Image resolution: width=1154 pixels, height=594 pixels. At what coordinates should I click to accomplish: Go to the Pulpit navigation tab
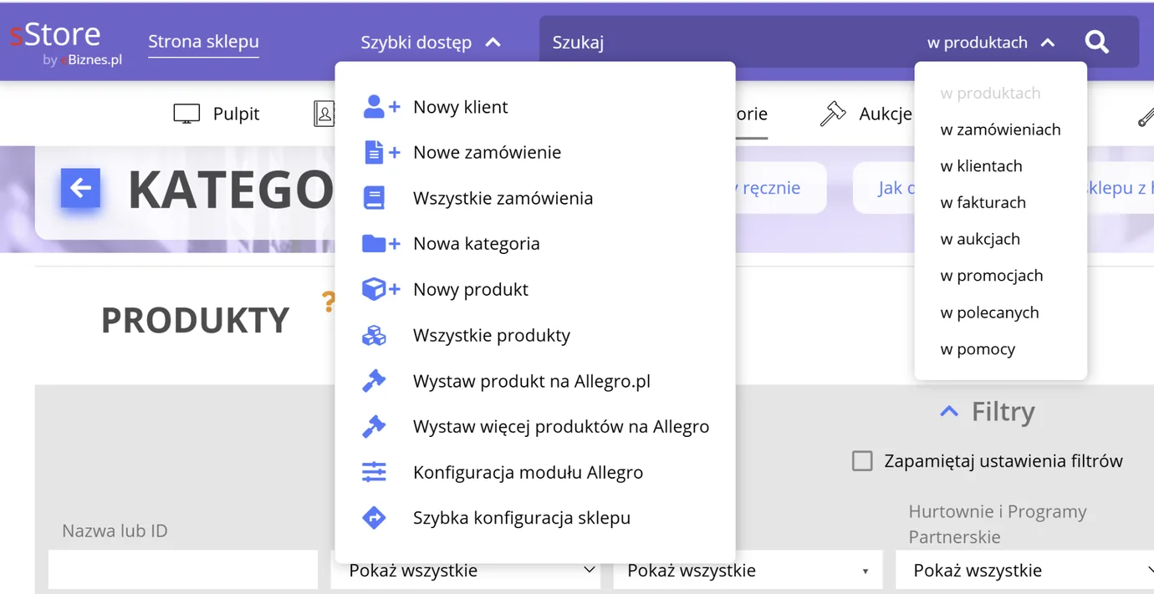click(217, 114)
